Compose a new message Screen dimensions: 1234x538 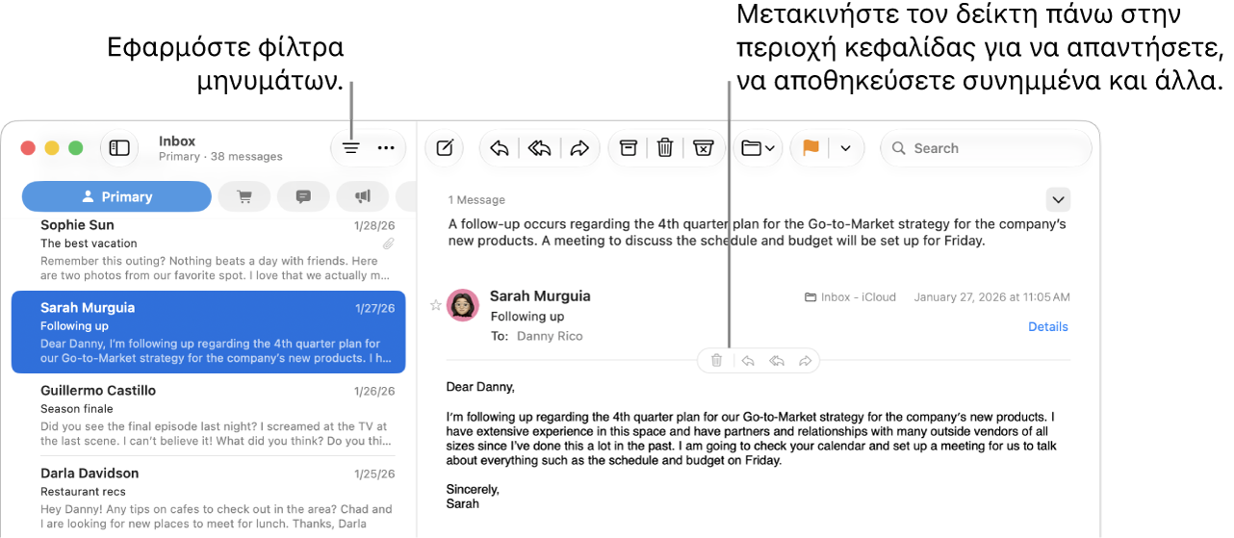(x=445, y=148)
